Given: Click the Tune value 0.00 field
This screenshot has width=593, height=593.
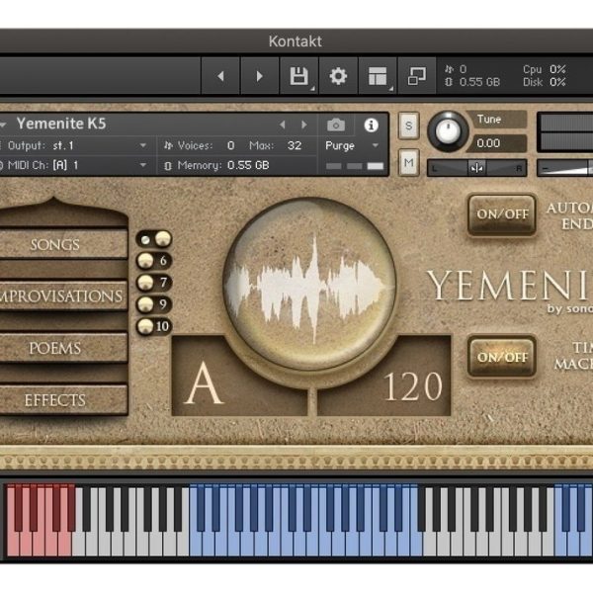Looking at the screenshot, I should 496,143.
